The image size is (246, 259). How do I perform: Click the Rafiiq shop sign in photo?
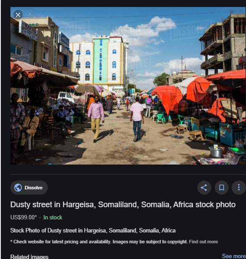pos(28,30)
